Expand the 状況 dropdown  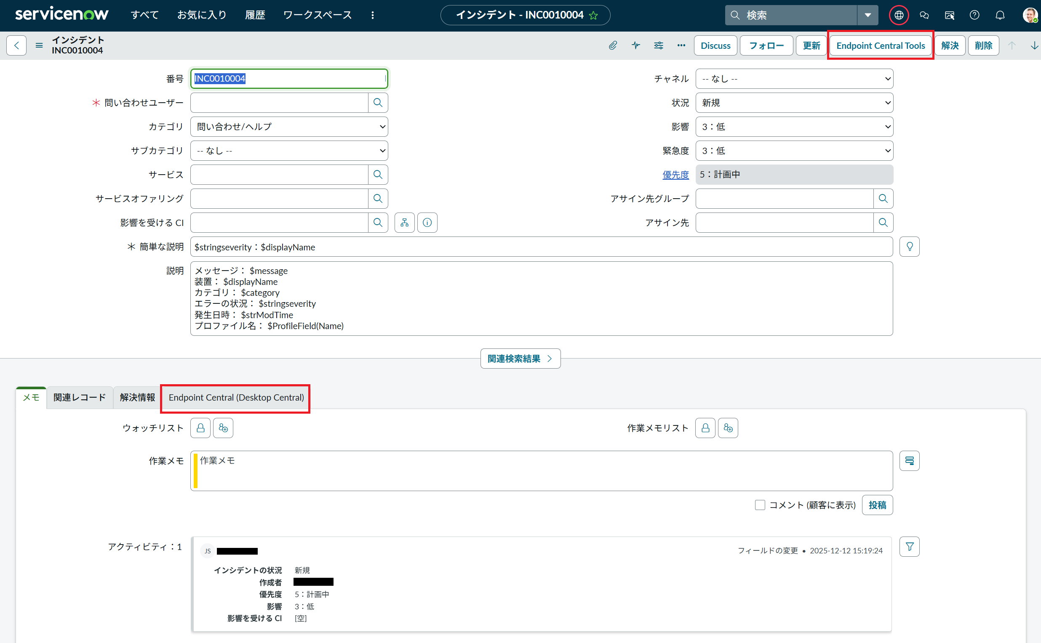pyautogui.click(x=794, y=103)
